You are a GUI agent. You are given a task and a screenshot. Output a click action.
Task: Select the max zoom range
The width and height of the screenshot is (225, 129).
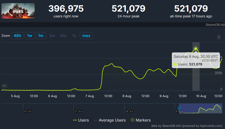coord(86,36)
